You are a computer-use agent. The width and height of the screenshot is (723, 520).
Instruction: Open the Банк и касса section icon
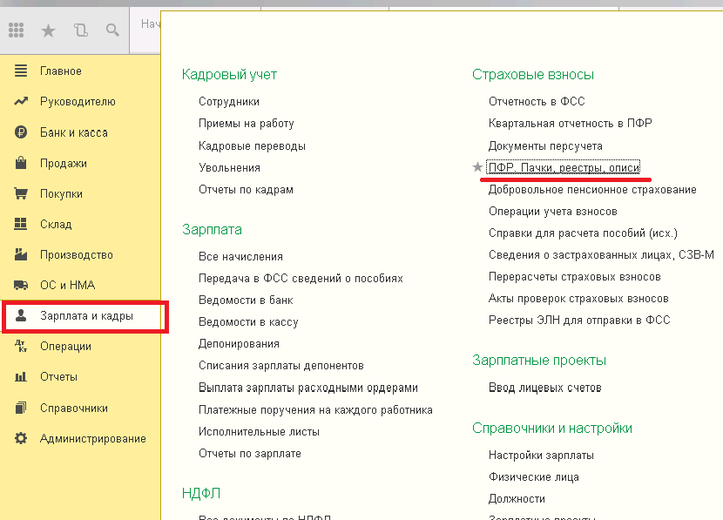(x=19, y=132)
